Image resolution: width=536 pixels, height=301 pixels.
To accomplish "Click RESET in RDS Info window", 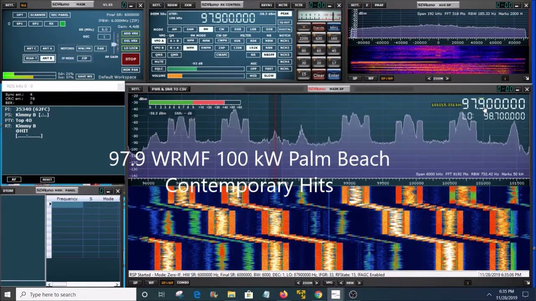I will (47, 179).
